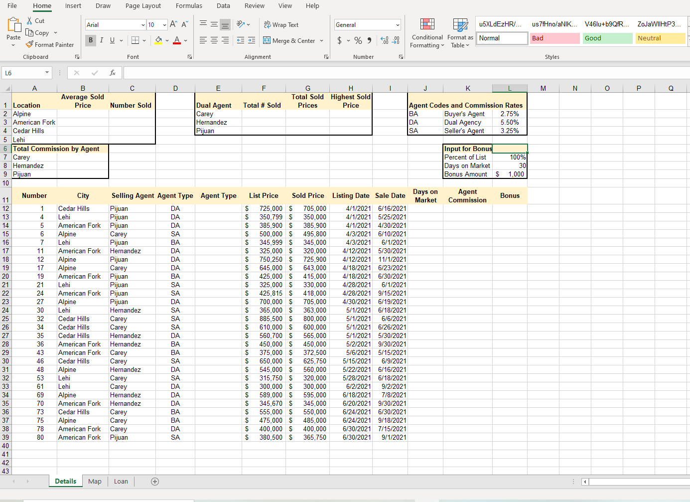Open the Map sheet tab
The height and width of the screenshot is (502, 690).
[94, 481]
